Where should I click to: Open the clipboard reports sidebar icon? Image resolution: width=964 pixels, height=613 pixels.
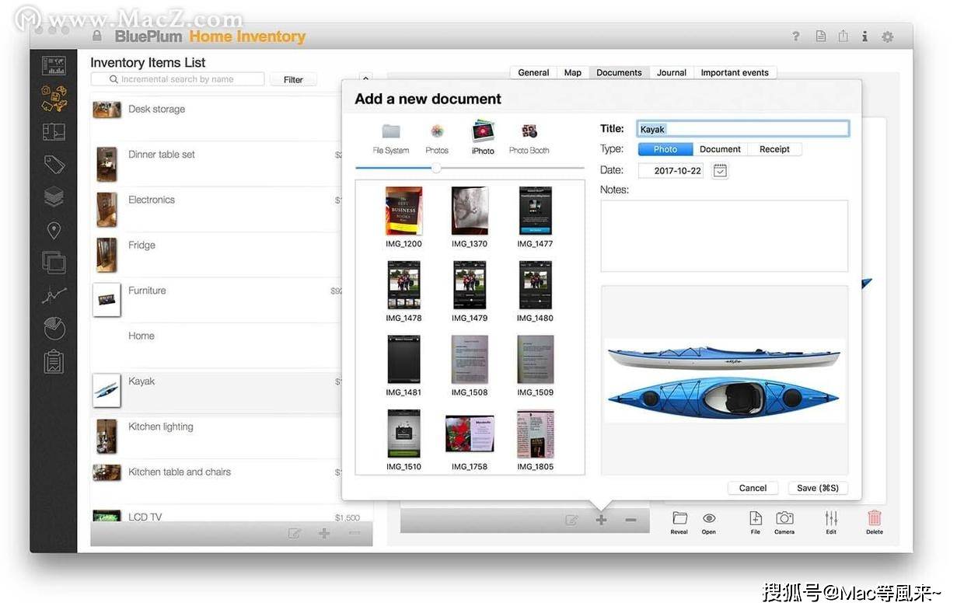coord(54,361)
